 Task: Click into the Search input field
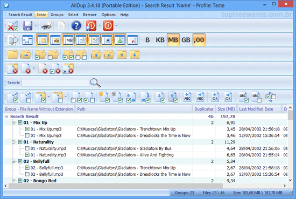pyautogui.click(x=55, y=83)
